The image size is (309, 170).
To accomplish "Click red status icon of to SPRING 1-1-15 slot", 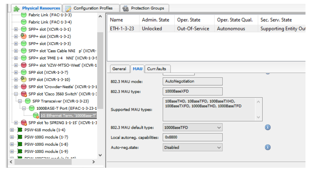I will 24,123.
